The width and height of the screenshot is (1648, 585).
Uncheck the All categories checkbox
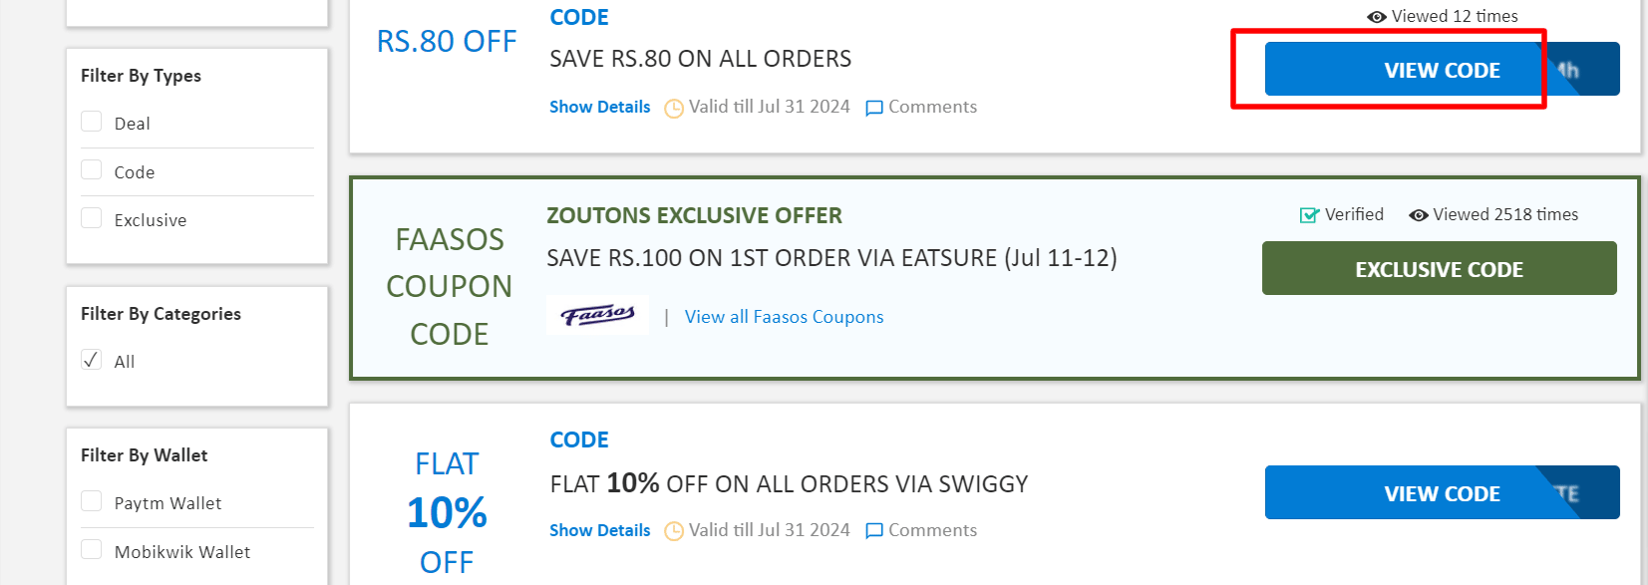point(92,360)
